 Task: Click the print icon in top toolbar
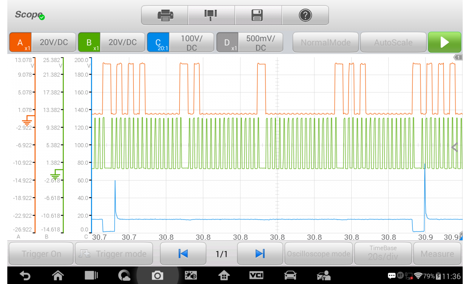tap(165, 15)
